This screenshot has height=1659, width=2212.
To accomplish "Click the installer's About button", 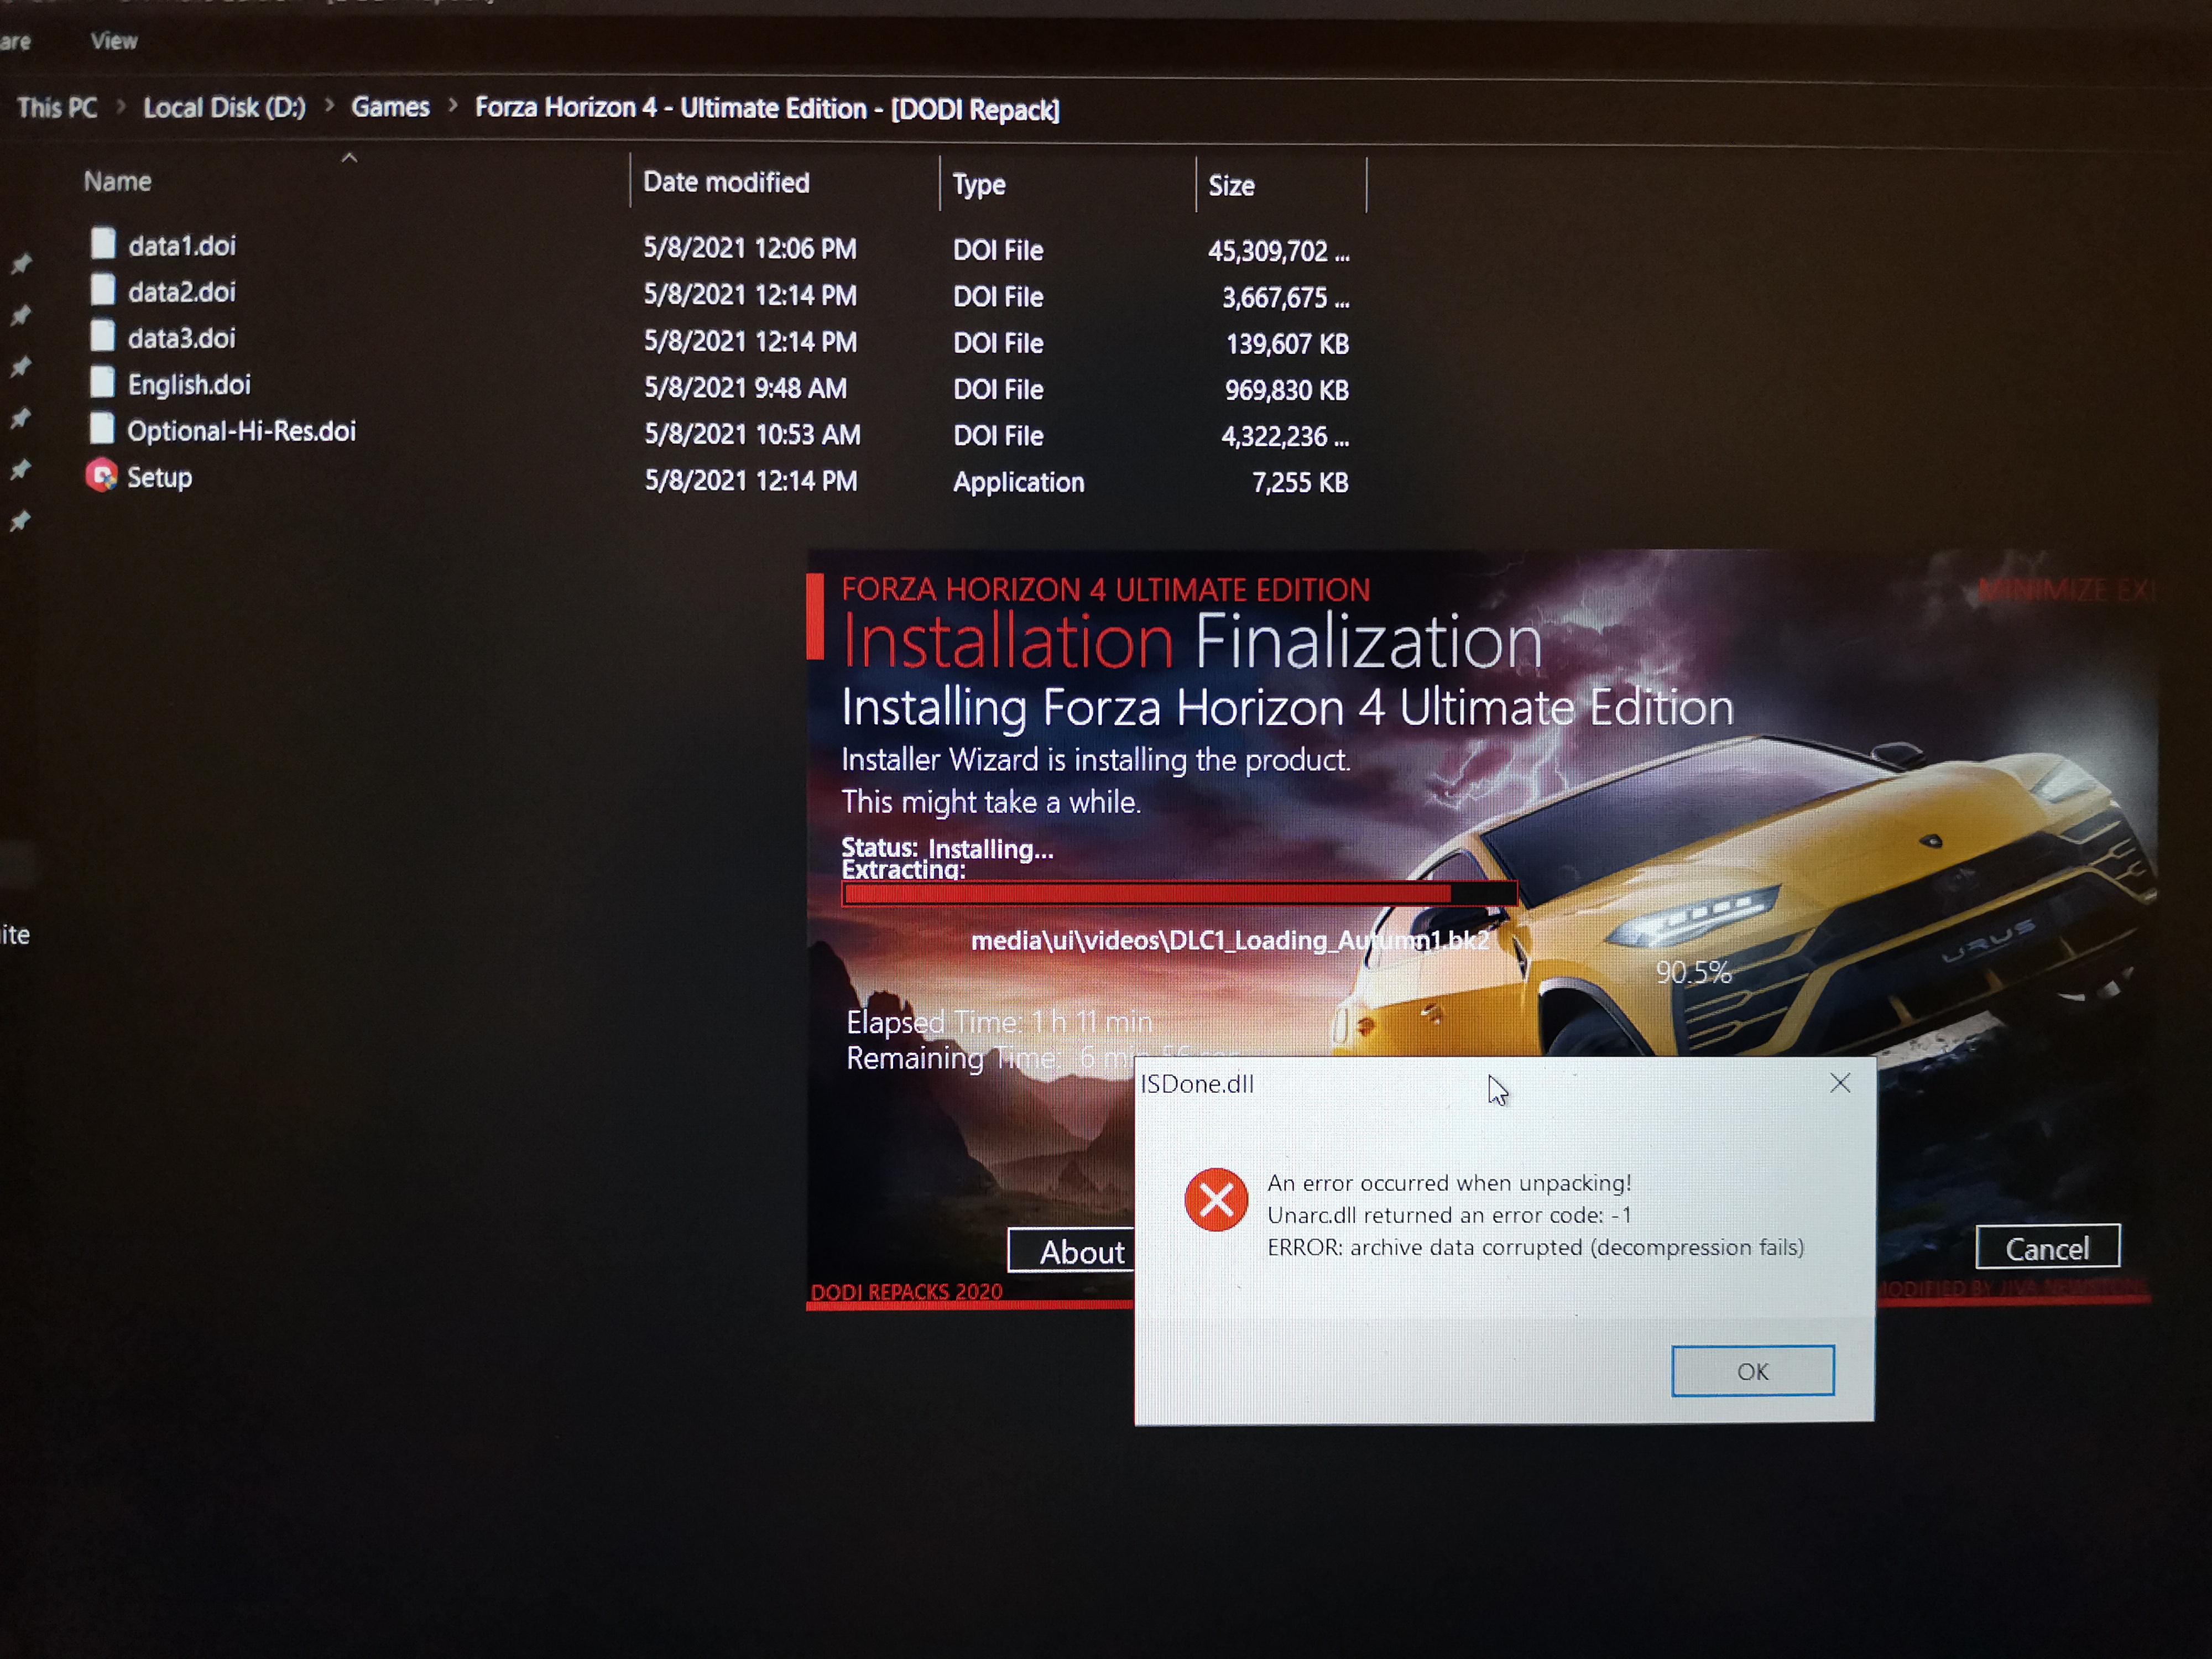I will [x=1071, y=1251].
